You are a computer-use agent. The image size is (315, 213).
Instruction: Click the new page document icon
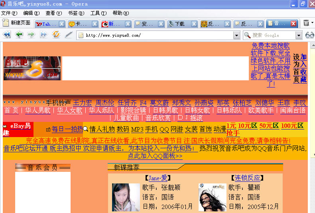(x=6, y=23)
